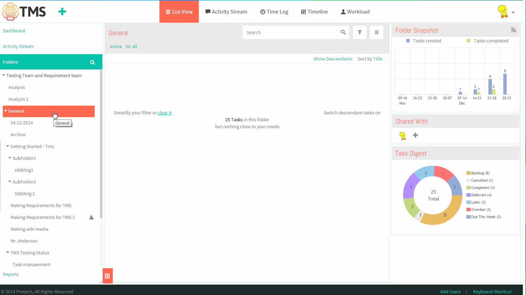Collapse Getting Started - Tms folder
Image resolution: width=526 pixels, height=295 pixels.
click(8, 146)
